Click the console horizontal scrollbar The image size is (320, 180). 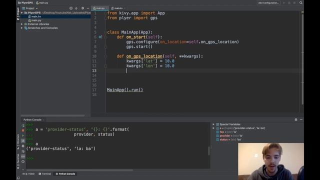[80, 170]
